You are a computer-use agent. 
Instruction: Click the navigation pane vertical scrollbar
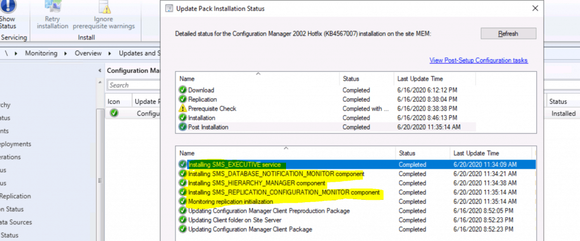tap(100, 173)
